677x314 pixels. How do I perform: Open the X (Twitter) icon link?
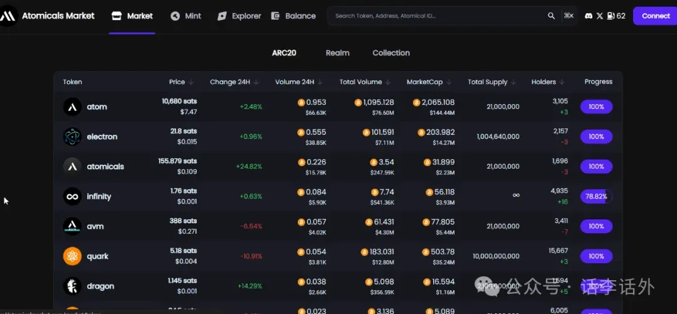click(x=600, y=16)
